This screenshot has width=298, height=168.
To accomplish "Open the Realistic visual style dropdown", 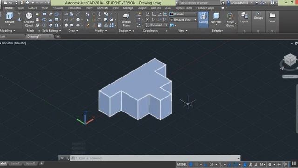I will [x=183, y=14].
